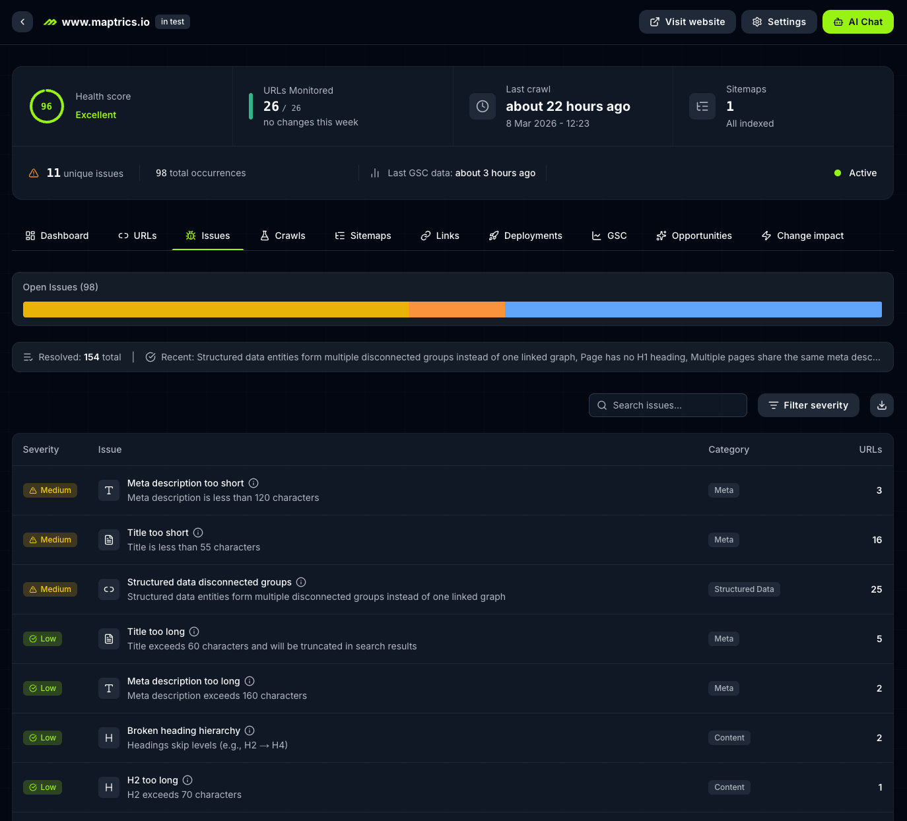Open Visit website link

click(687, 22)
